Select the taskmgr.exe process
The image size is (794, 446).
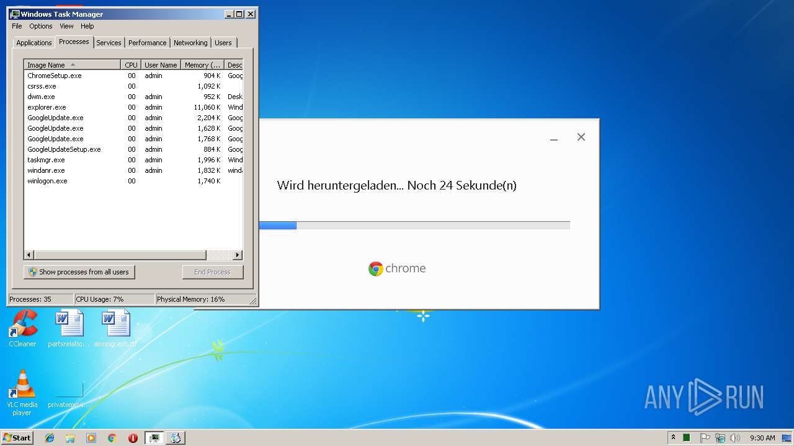(x=133, y=160)
